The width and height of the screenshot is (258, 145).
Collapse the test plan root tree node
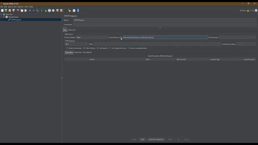(1, 14)
